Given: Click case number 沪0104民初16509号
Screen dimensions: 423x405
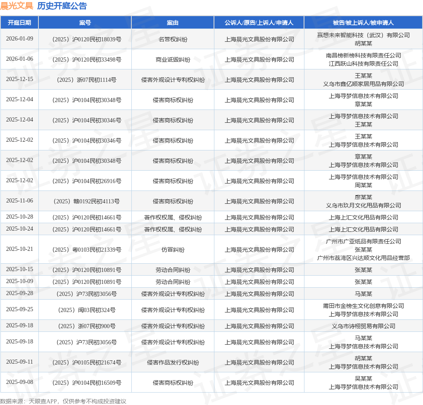Looking at the screenshot, I should (x=87, y=383).
